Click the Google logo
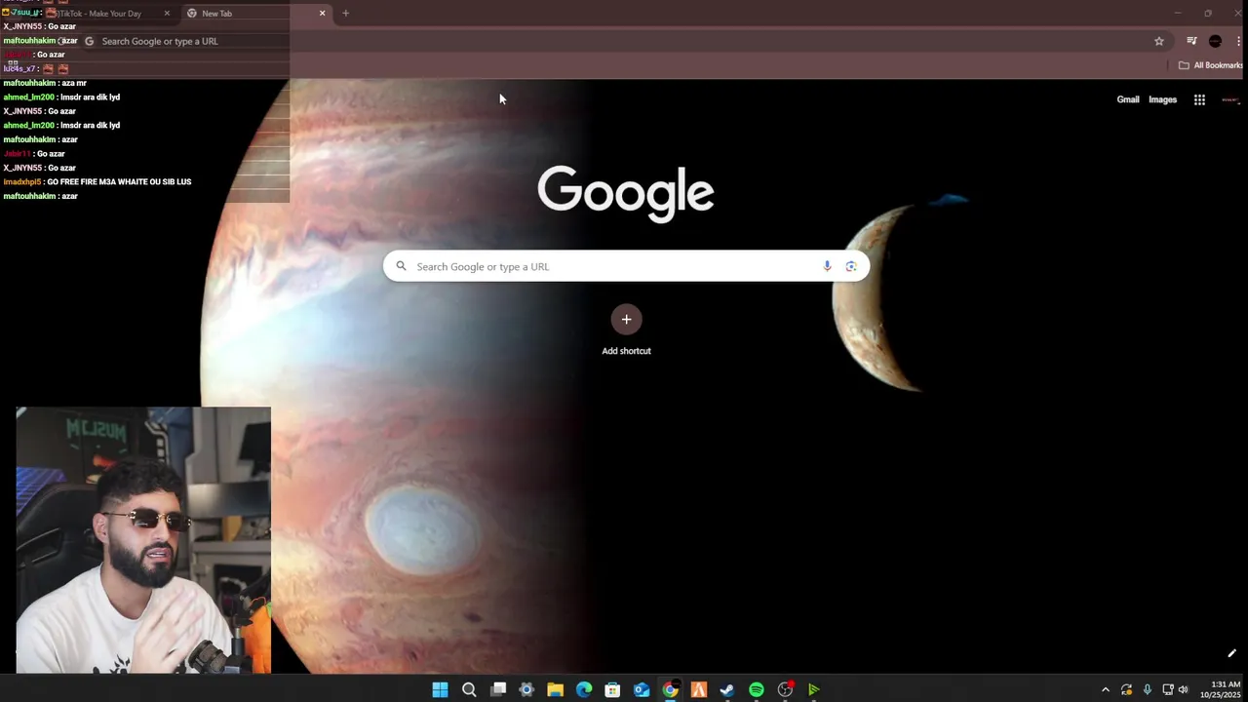Viewport: 1248px width, 702px height. 626,194
